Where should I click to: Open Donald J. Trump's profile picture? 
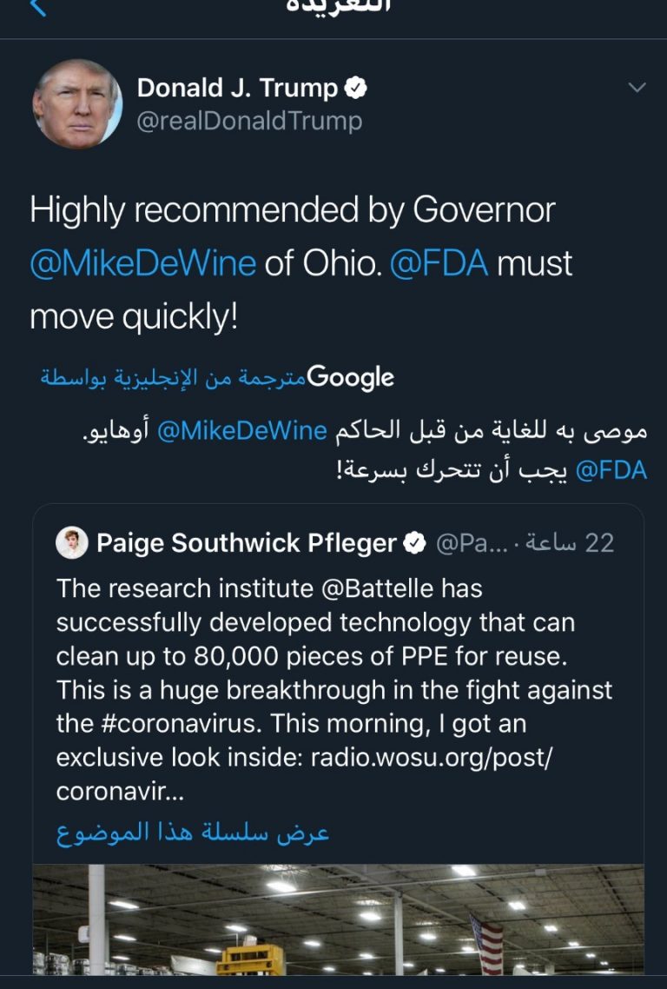[77, 104]
